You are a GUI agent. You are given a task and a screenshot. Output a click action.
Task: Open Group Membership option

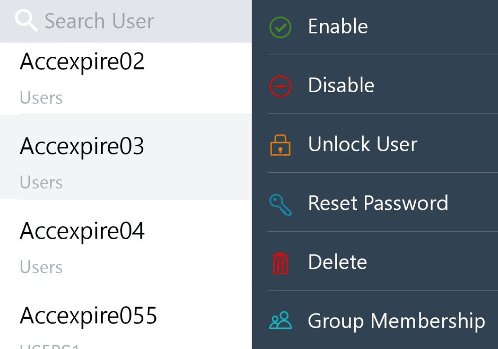(396, 321)
